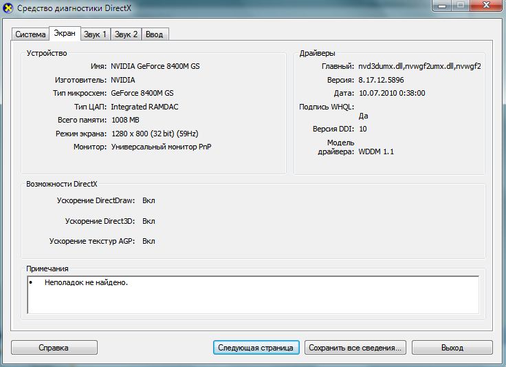Click the Ускорение DirectDraw status value

point(148,200)
